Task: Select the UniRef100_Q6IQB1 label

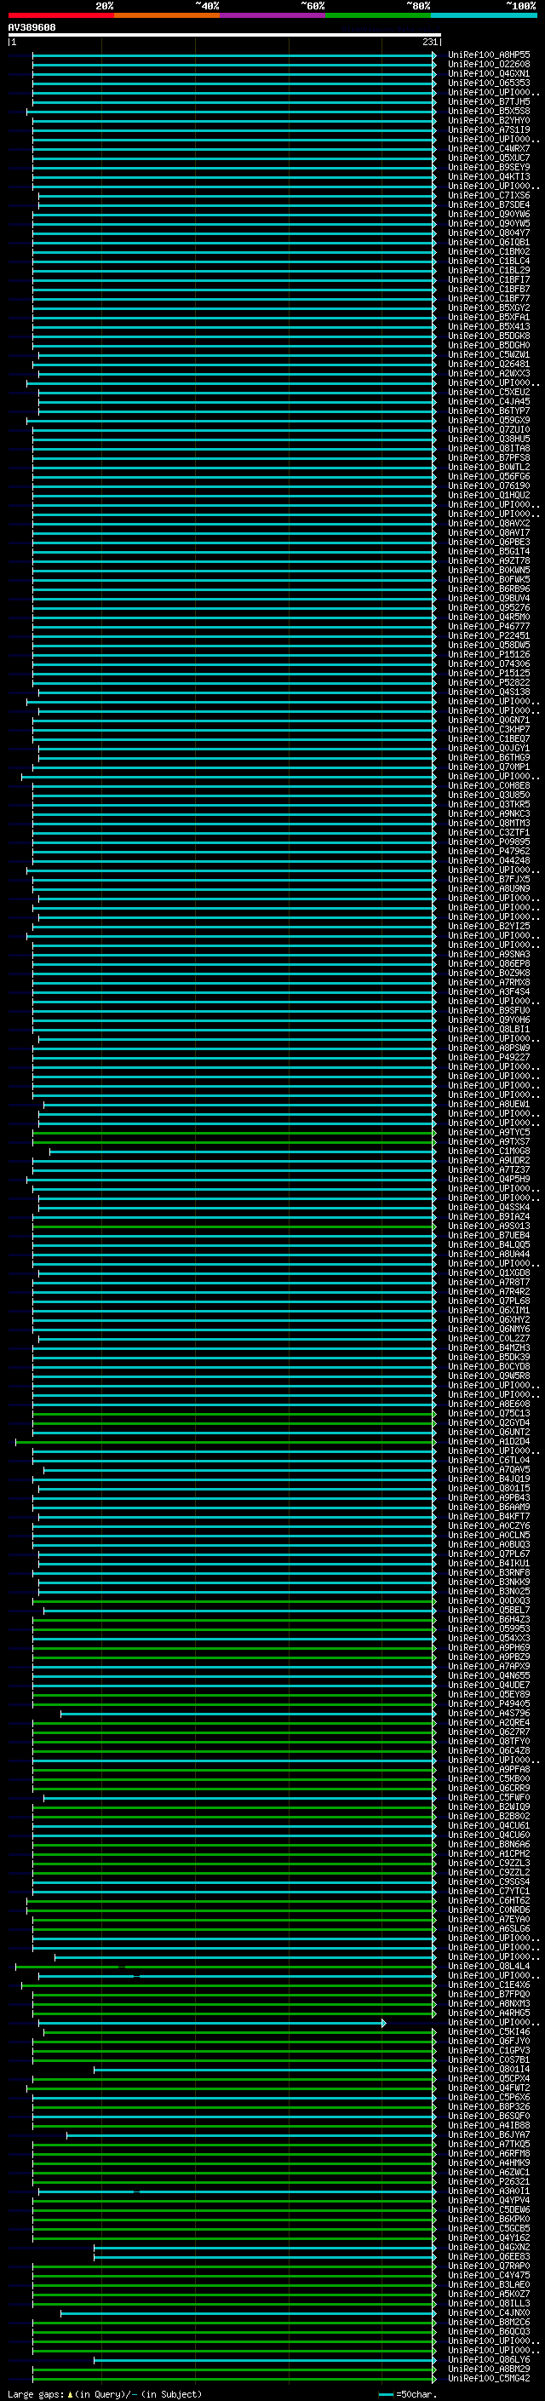Action: (489, 243)
